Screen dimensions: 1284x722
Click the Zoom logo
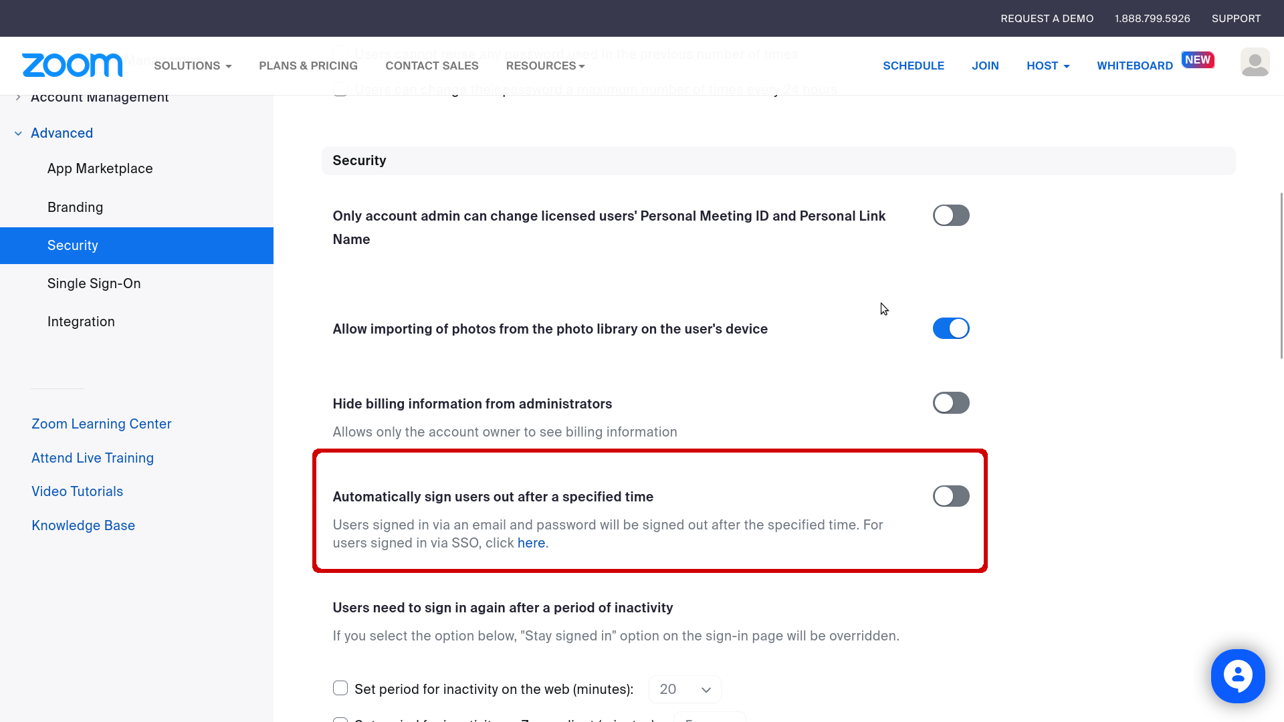72,66
